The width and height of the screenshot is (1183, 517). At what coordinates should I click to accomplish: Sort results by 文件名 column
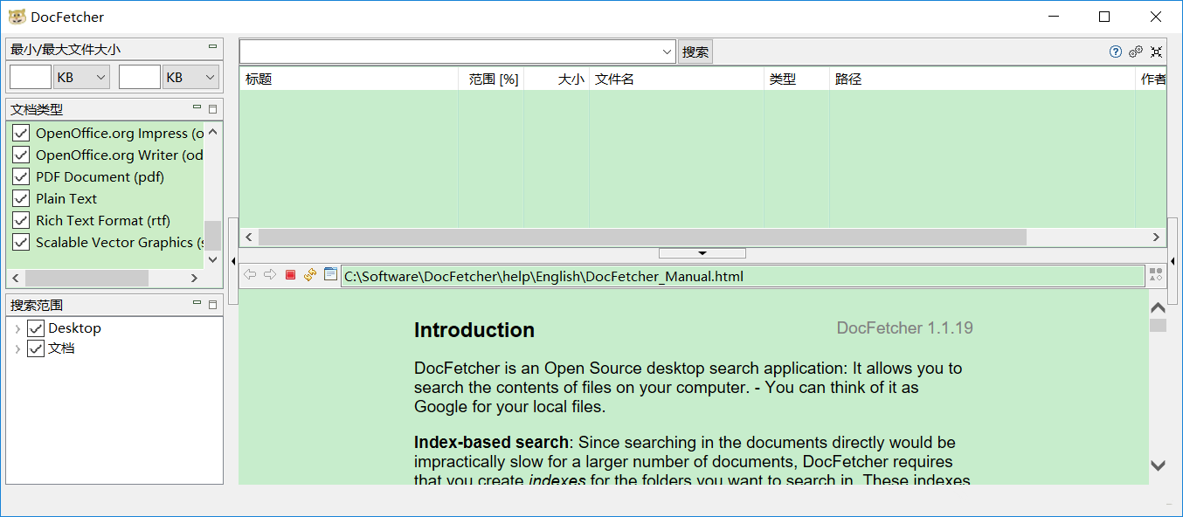click(677, 79)
